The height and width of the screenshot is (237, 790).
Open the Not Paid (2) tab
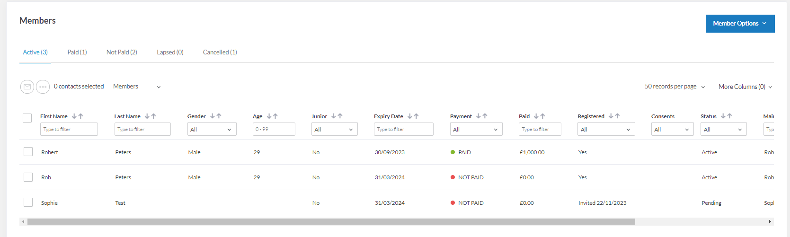click(122, 52)
